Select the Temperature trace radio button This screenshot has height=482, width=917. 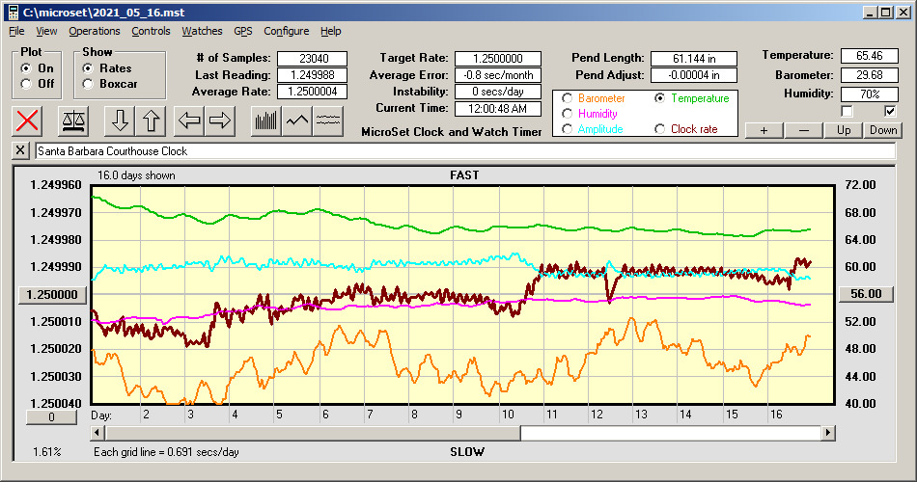(x=659, y=98)
